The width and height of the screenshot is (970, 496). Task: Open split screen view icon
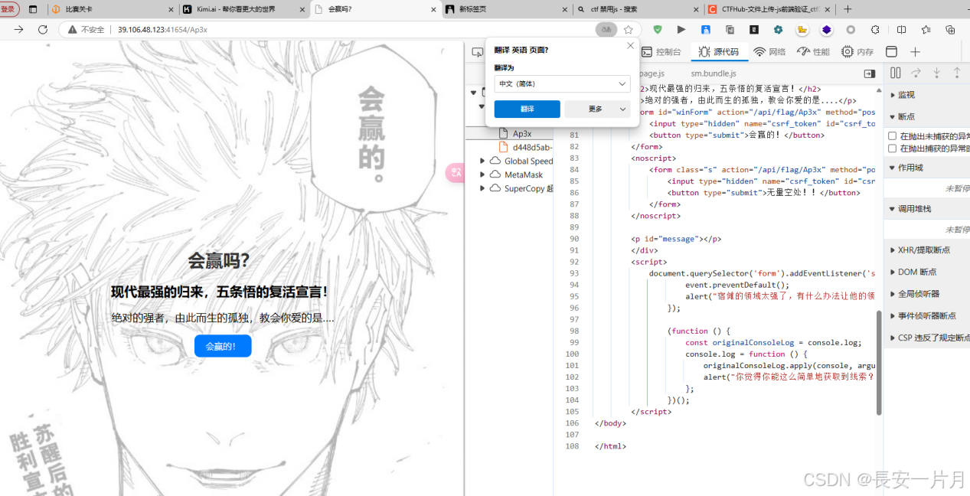pos(901,29)
